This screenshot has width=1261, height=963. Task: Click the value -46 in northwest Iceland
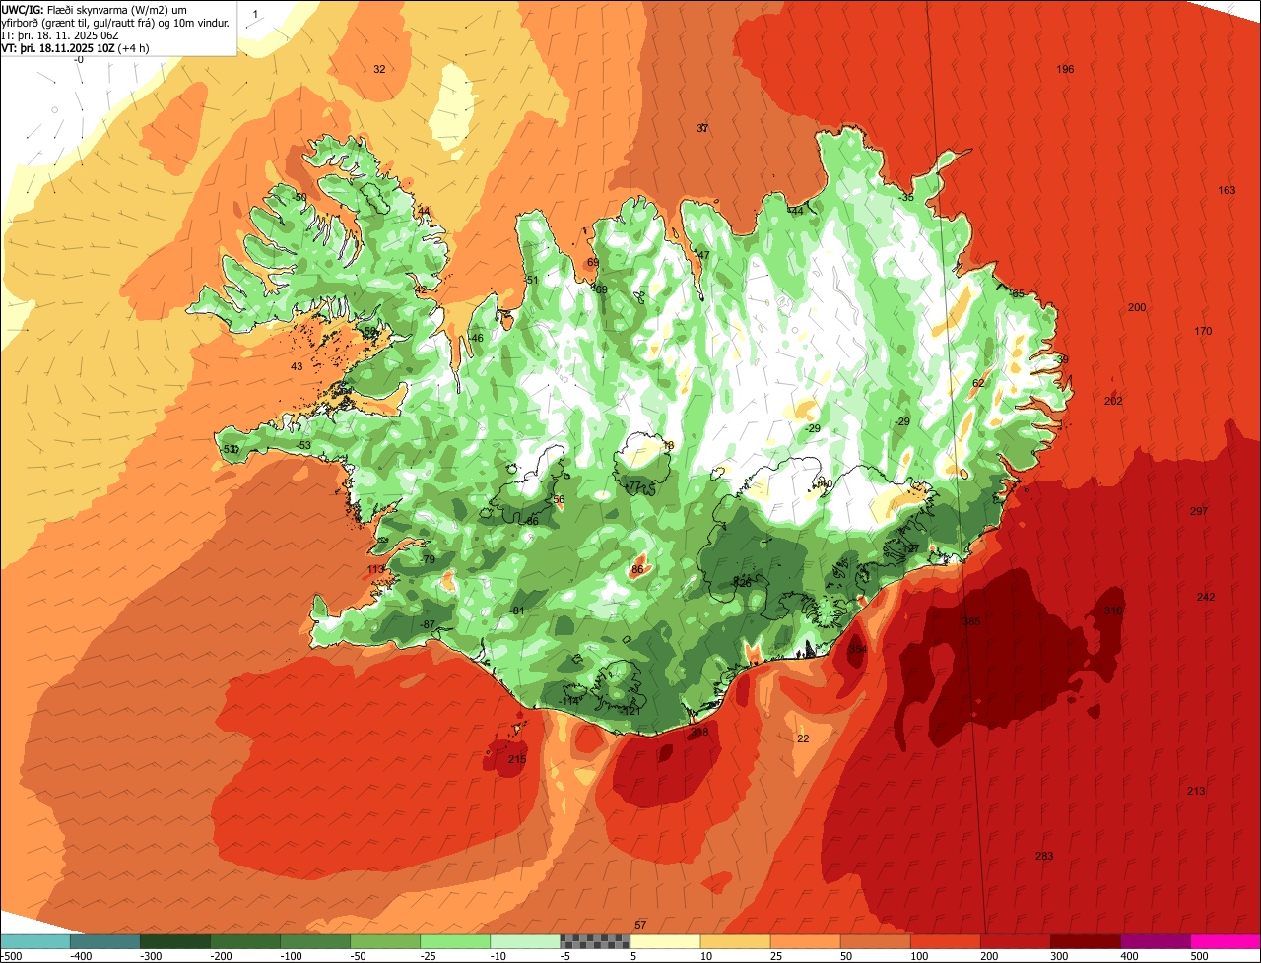point(476,338)
